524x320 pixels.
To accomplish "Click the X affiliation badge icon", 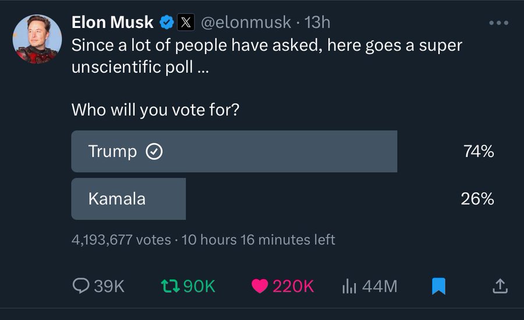I will click(186, 23).
